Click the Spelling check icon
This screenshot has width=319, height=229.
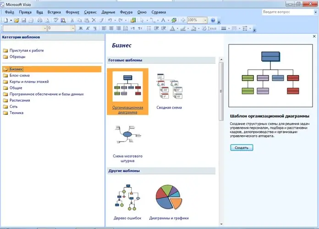click(x=56, y=20)
